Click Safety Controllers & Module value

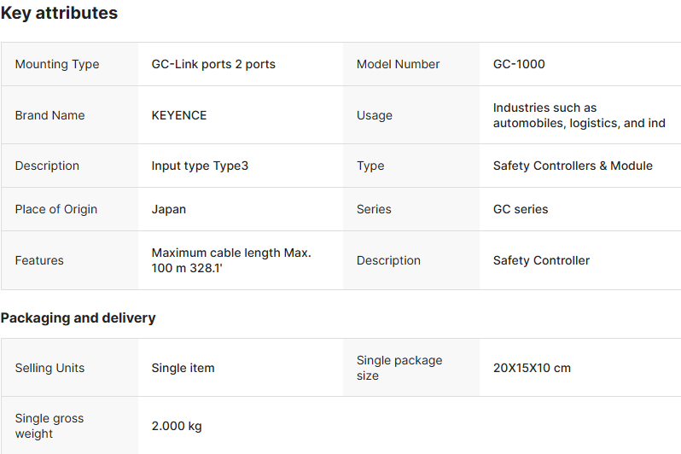click(573, 166)
